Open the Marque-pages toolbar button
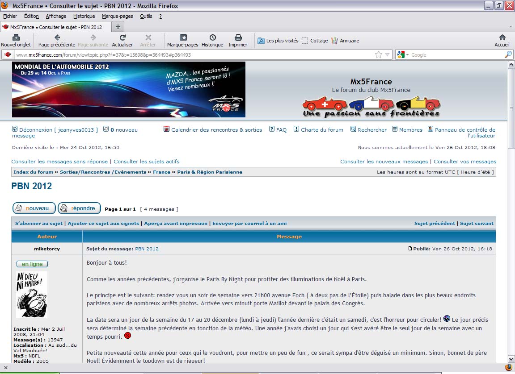The image size is (515, 374). (182, 41)
